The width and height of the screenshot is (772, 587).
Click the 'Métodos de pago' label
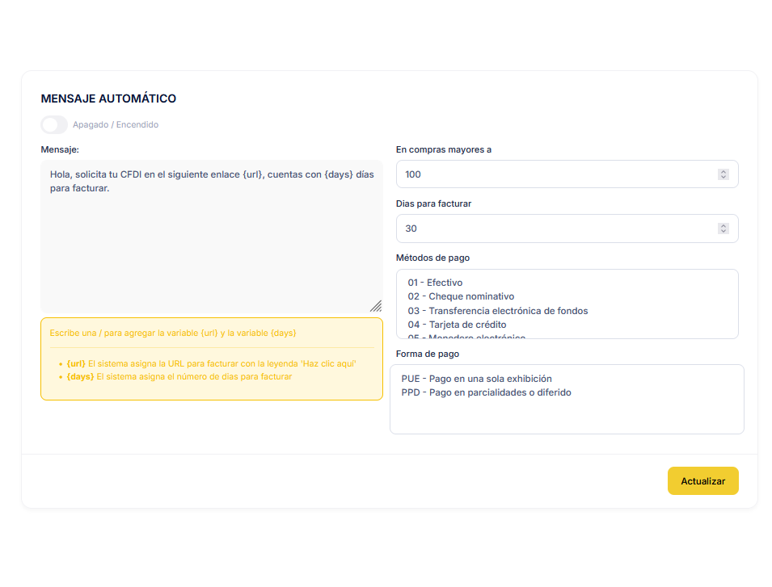[432, 258]
